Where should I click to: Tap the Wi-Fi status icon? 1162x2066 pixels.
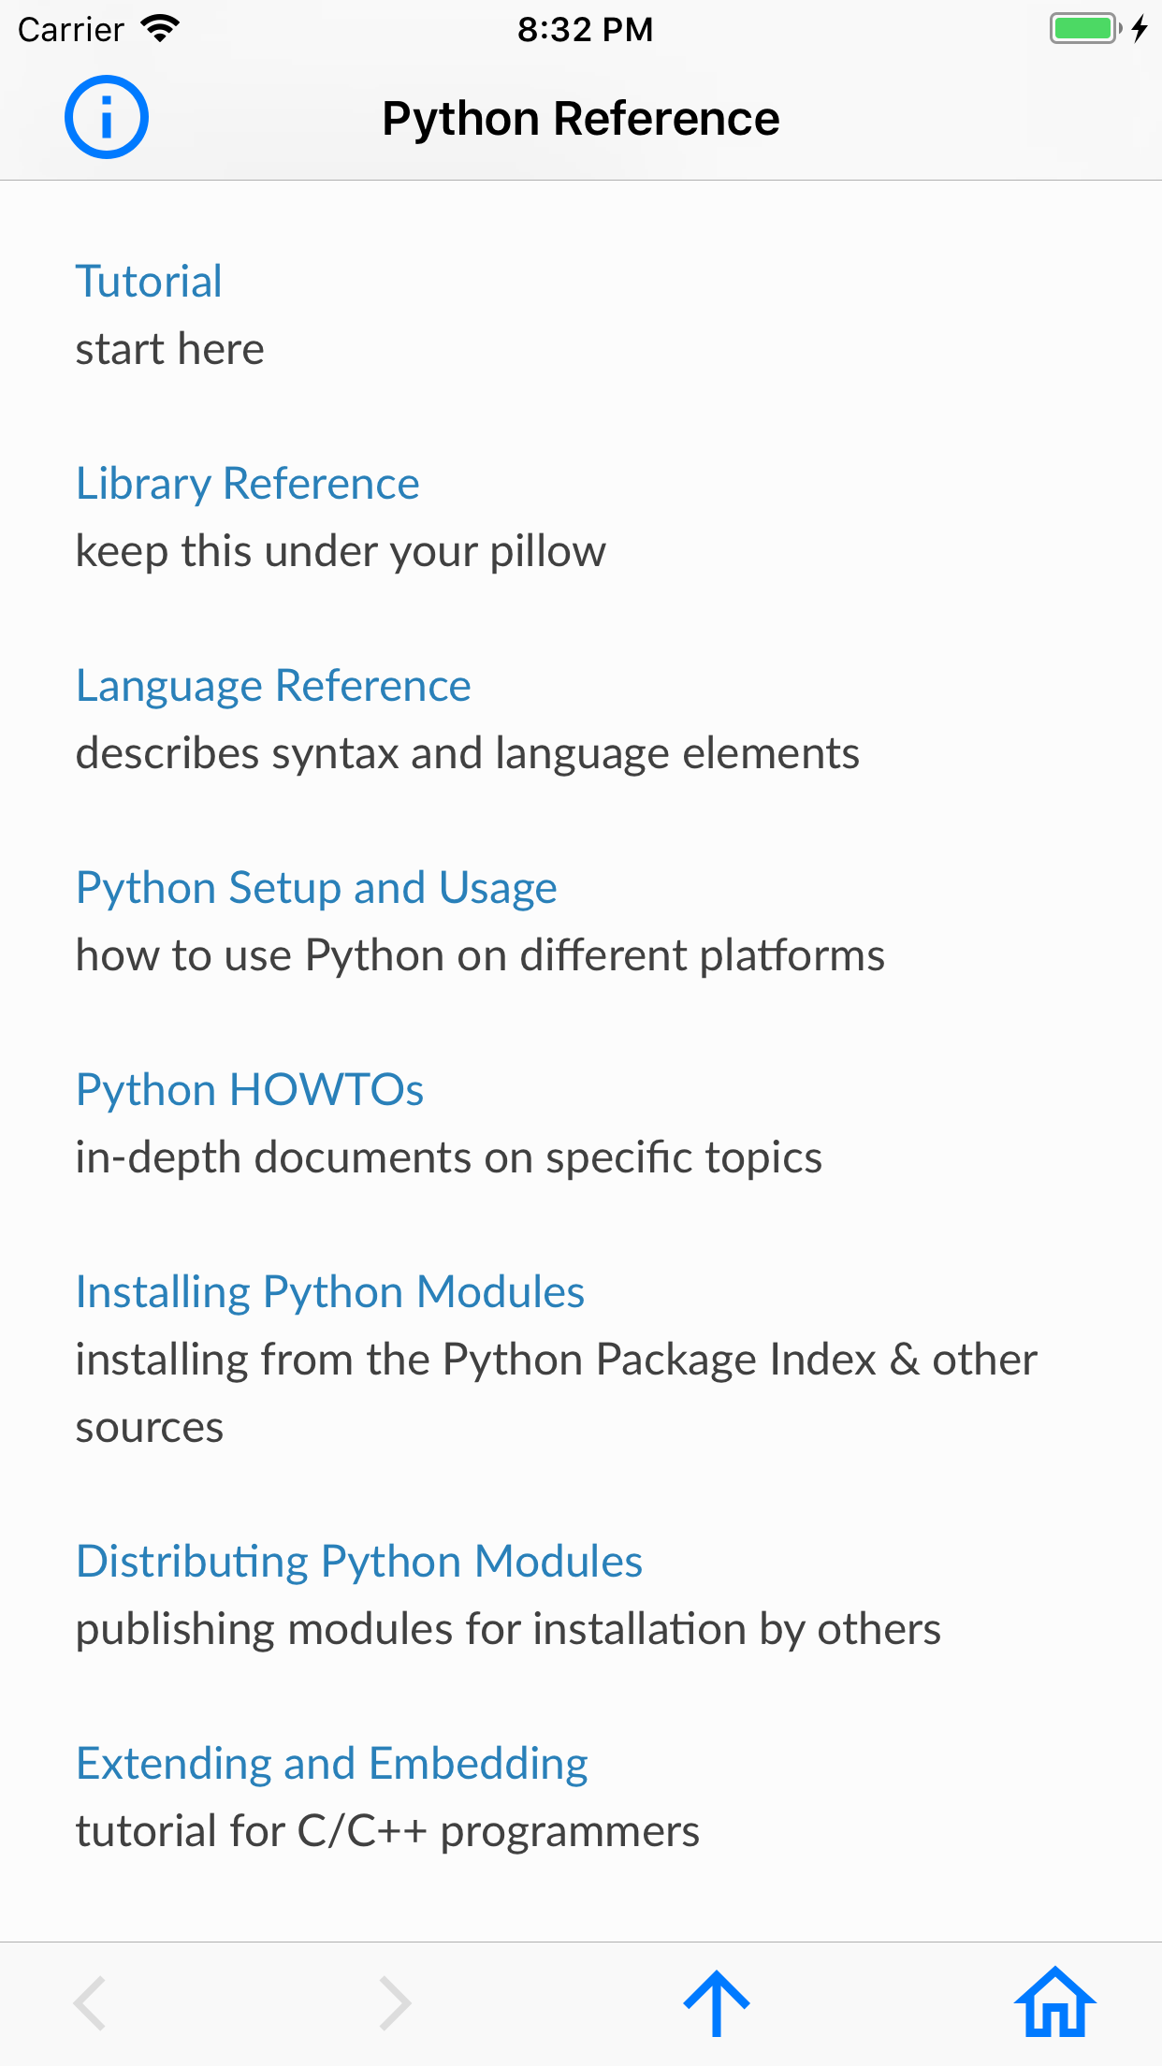pyautogui.click(x=161, y=29)
